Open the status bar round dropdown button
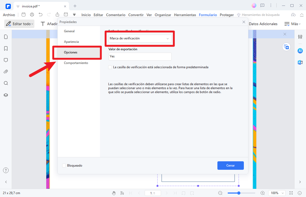This screenshot has height=197, width=306. click(300, 193)
